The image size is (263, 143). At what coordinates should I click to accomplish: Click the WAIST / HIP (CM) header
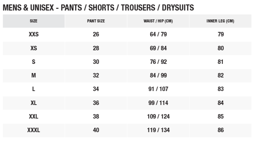coord(158,21)
